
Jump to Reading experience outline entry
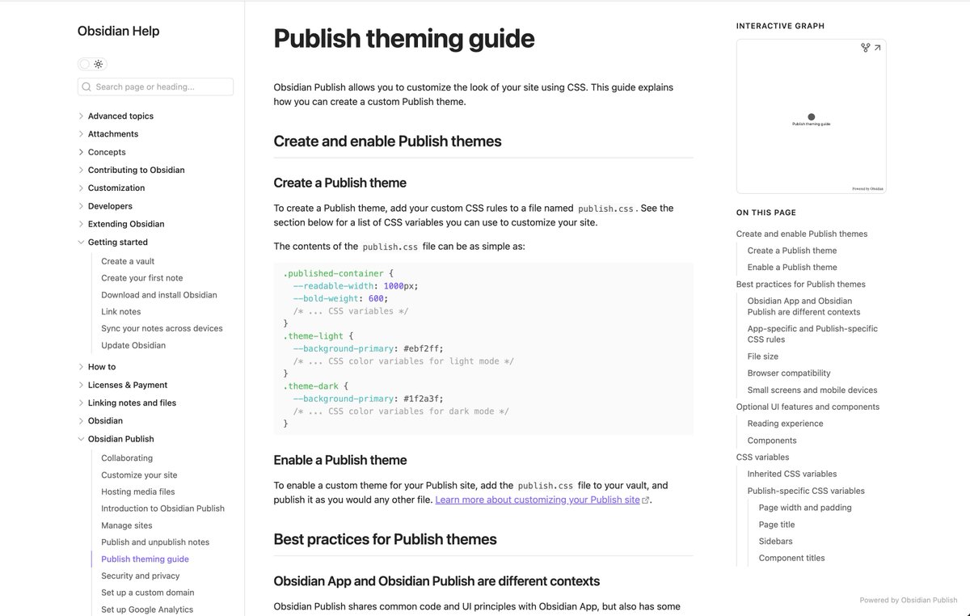click(786, 424)
